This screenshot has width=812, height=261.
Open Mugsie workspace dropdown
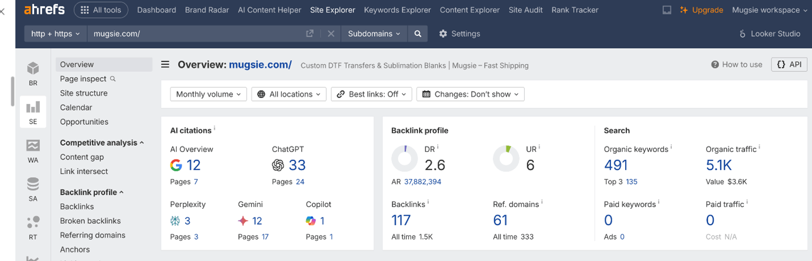[770, 10]
